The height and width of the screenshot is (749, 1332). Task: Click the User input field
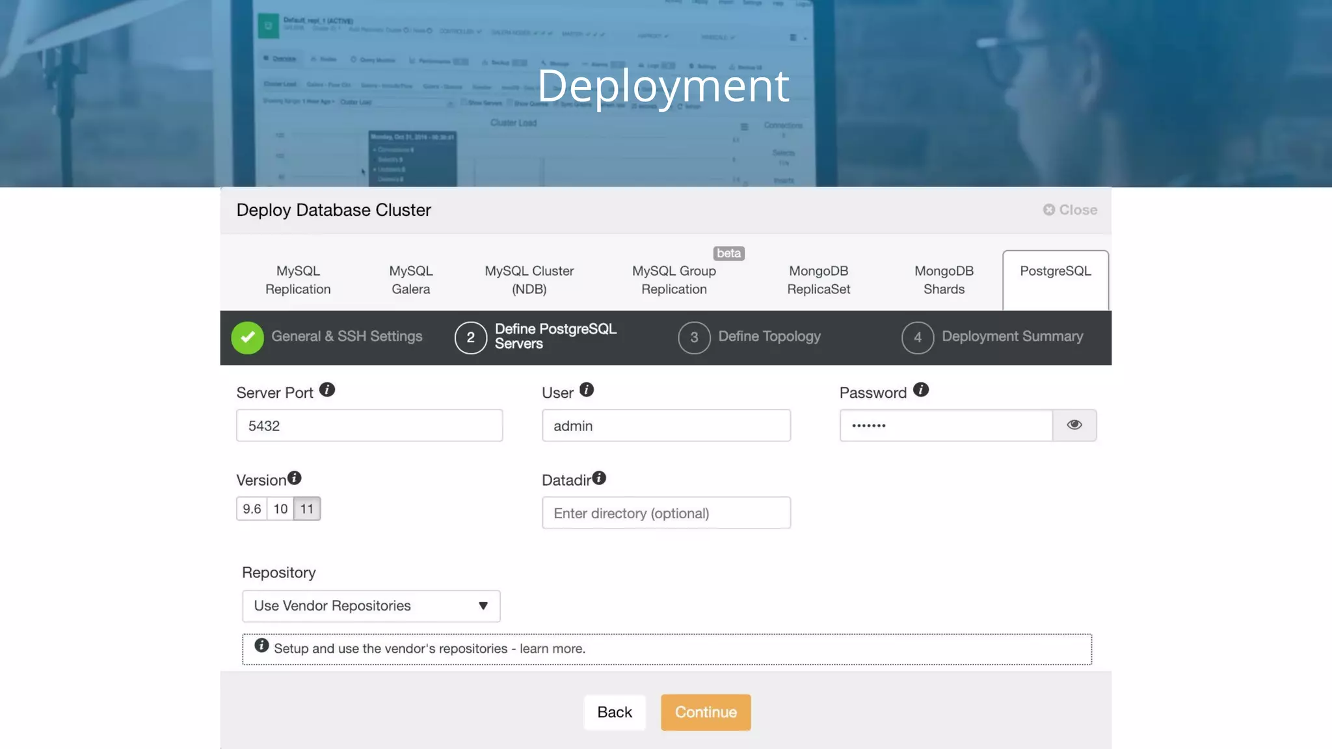click(x=666, y=425)
